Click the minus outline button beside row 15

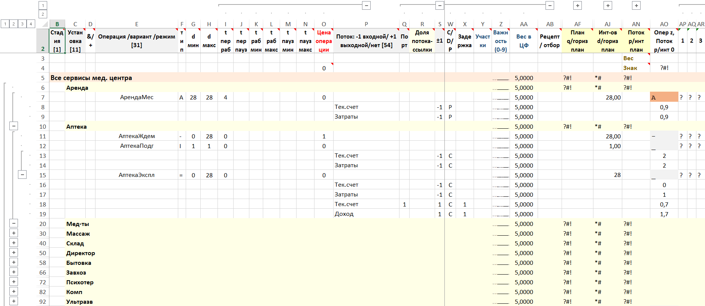[22, 175]
